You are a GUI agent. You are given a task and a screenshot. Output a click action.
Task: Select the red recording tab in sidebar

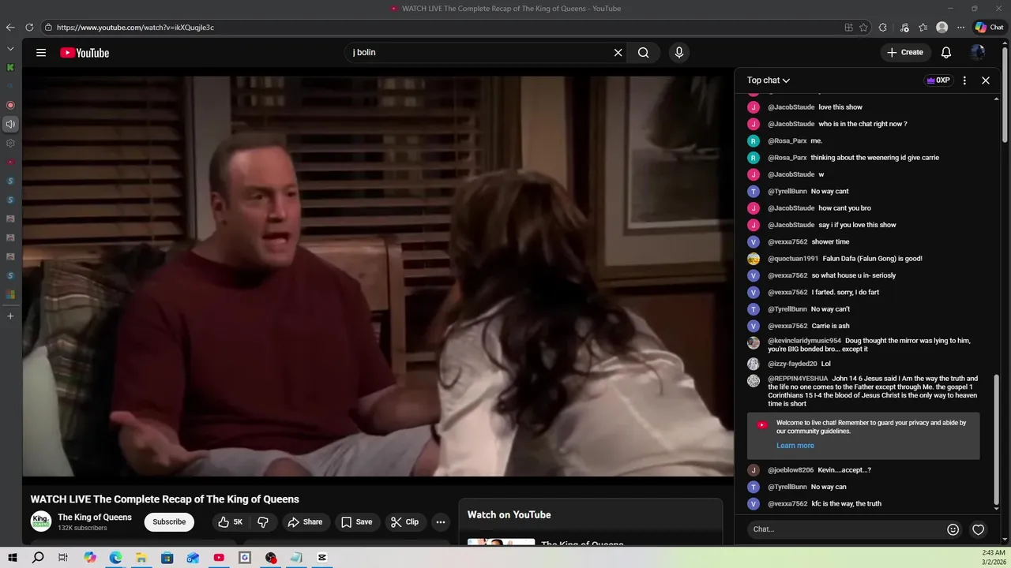pyautogui.click(x=10, y=105)
